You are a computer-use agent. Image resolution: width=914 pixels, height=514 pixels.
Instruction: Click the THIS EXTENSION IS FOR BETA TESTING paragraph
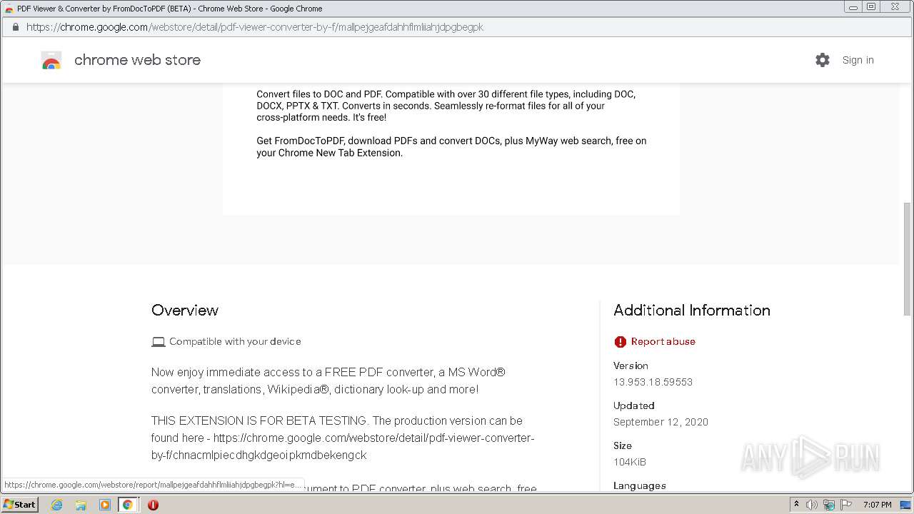(343, 438)
